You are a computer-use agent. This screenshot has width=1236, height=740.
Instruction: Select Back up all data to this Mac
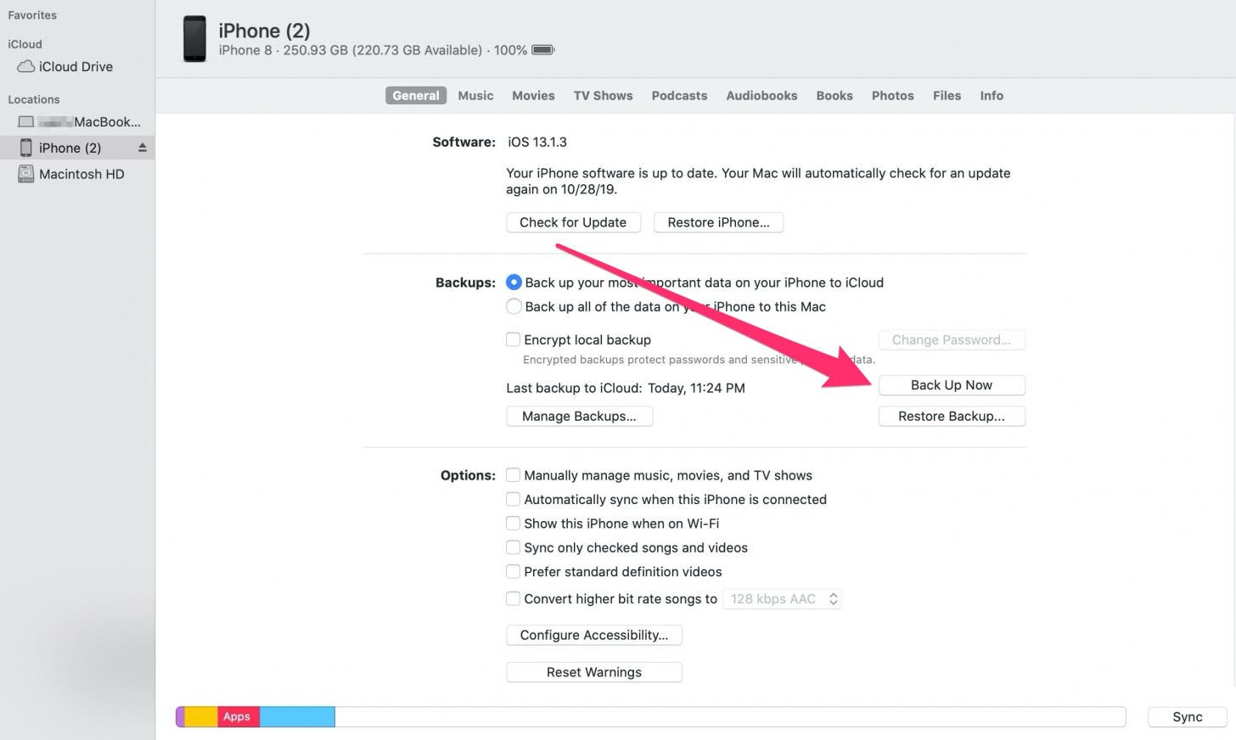[x=514, y=306]
